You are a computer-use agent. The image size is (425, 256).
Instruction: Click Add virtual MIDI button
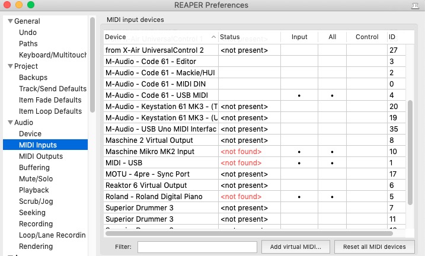pyautogui.click(x=295, y=247)
